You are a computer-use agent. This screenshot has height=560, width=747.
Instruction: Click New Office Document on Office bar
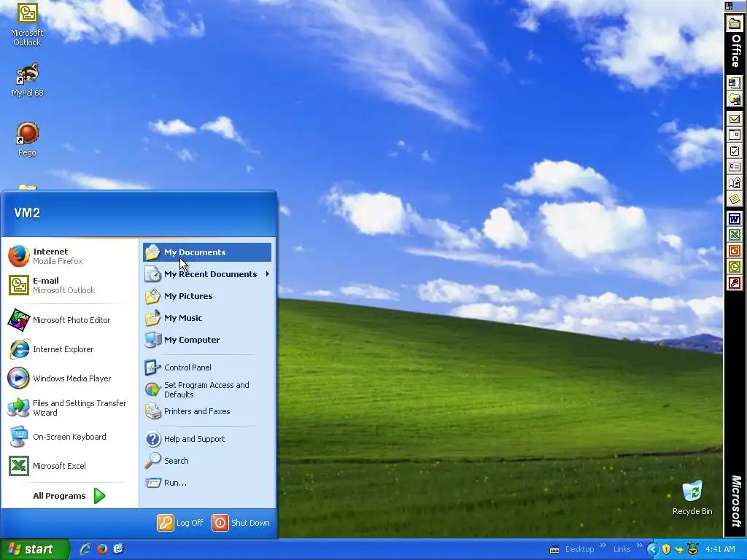coord(735,83)
